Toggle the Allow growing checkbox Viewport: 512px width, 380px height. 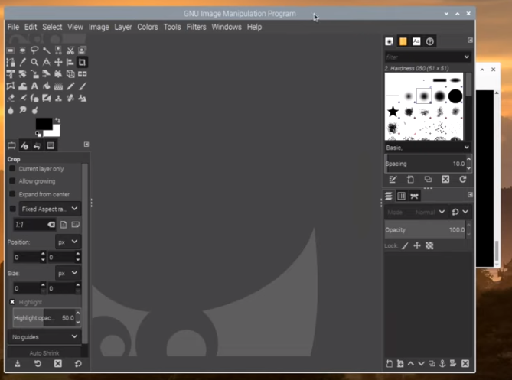coord(12,181)
